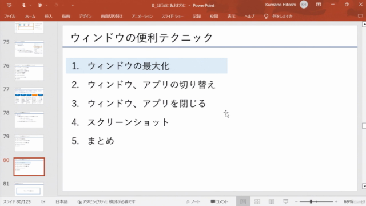Switch to the ヘルプ ribbon tab
Viewport: 366px width, 206px height.
pos(249,17)
